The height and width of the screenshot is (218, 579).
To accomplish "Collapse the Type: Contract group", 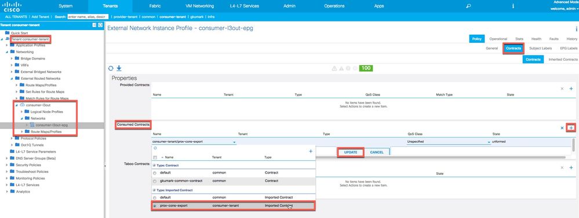I will tap(154, 165).
